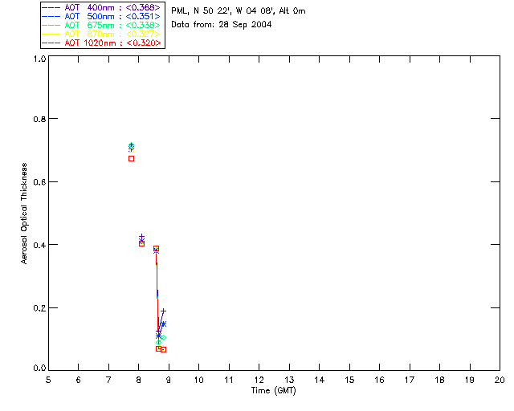Click the x-axis tick label 19

[x=470, y=380]
